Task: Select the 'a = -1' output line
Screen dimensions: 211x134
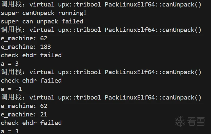Action: click(11, 89)
